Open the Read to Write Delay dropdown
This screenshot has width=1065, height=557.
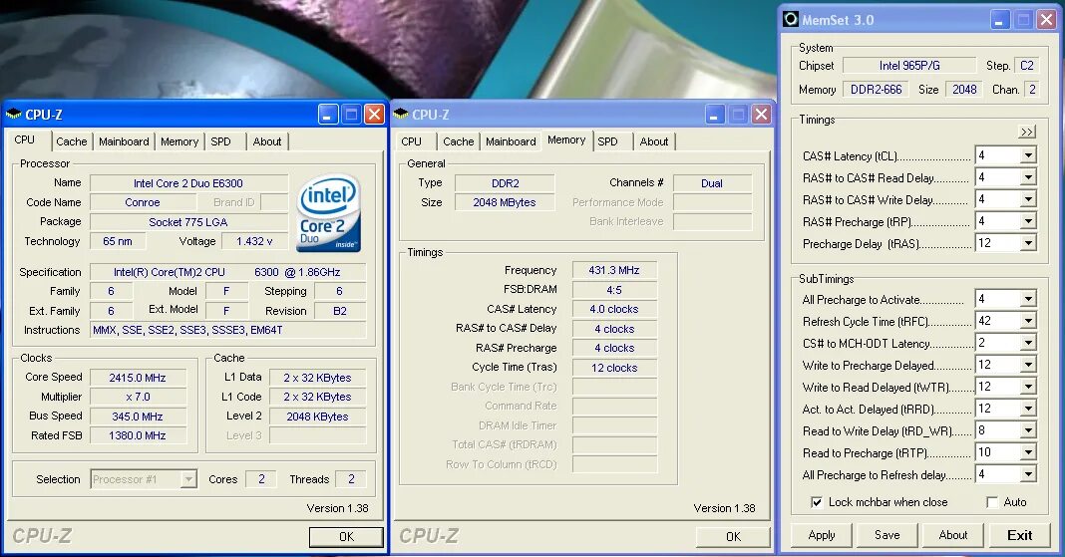(x=1028, y=430)
